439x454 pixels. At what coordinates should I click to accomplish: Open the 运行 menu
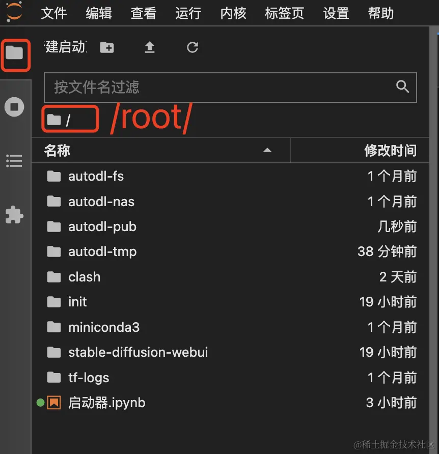click(188, 13)
